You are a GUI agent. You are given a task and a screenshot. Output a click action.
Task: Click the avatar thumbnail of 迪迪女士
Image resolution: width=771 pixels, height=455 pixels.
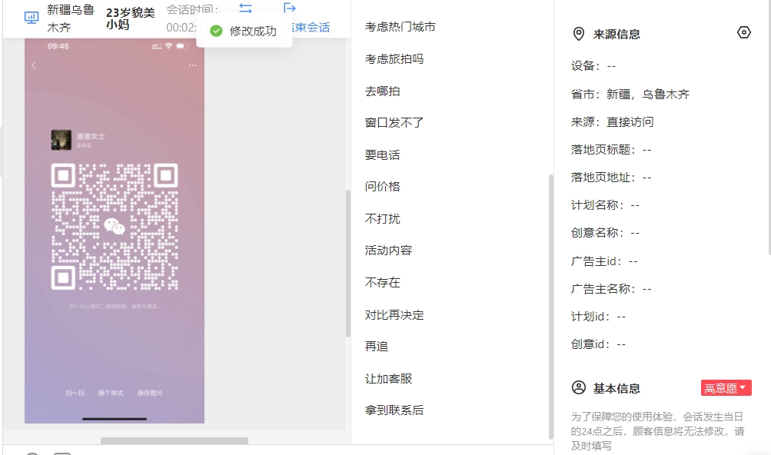[x=61, y=140]
